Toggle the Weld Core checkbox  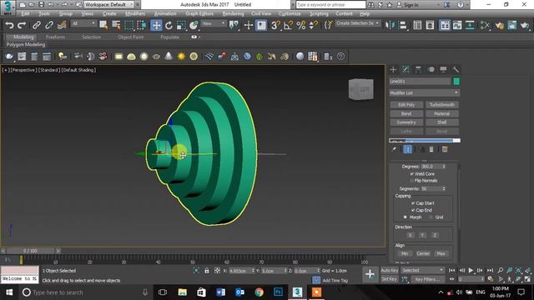point(412,174)
